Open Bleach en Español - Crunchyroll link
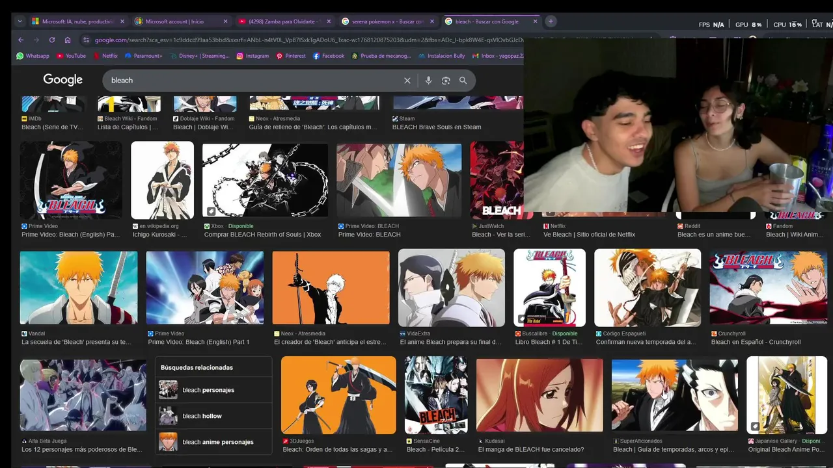Viewport: 833px width, 468px height. [756, 342]
